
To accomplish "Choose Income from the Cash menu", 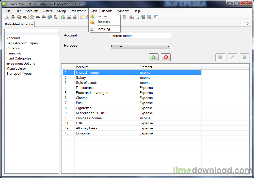I will click(x=104, y=16).
